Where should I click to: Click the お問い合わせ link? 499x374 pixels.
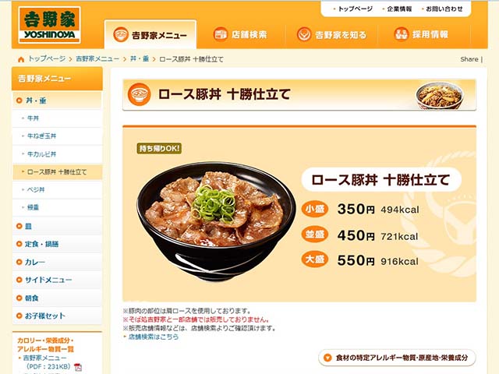click(444, 9)
